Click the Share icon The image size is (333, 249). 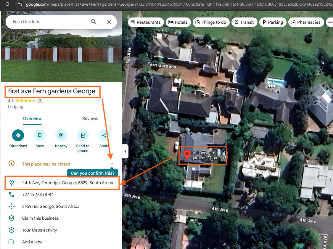coord(104,135)
